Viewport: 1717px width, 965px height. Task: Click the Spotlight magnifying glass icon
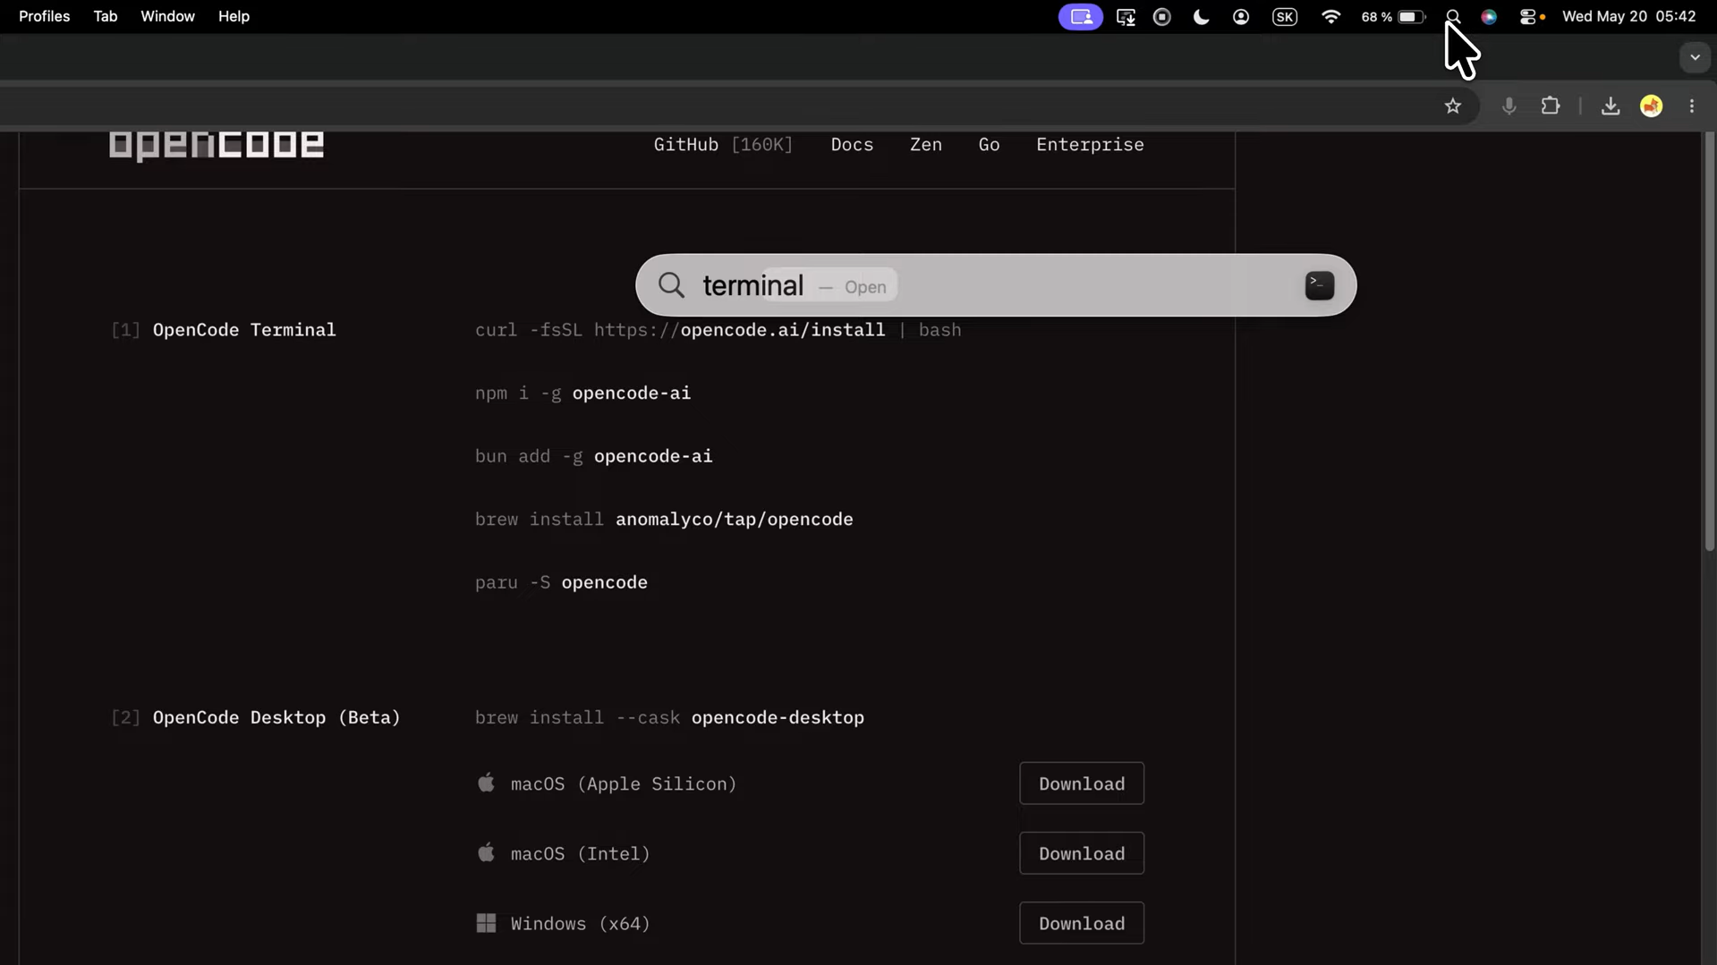[671, 286]
